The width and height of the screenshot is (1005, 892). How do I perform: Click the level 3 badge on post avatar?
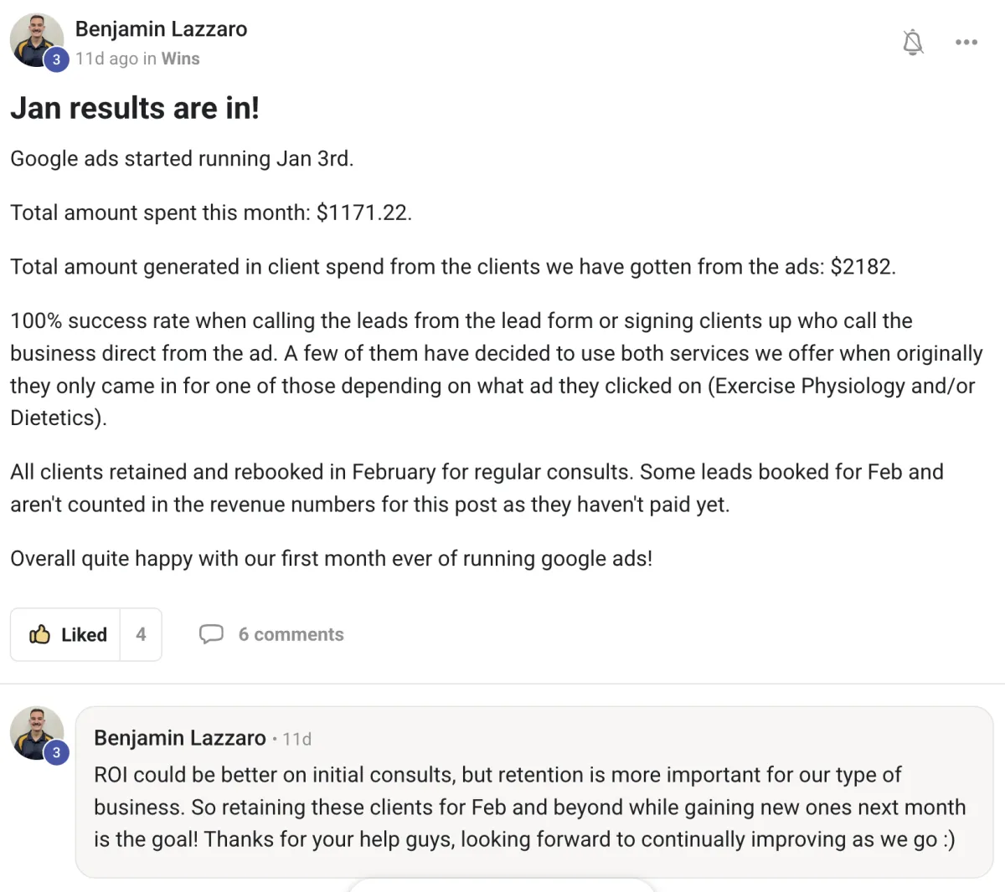pyautogui.click(x=56, y=59)
